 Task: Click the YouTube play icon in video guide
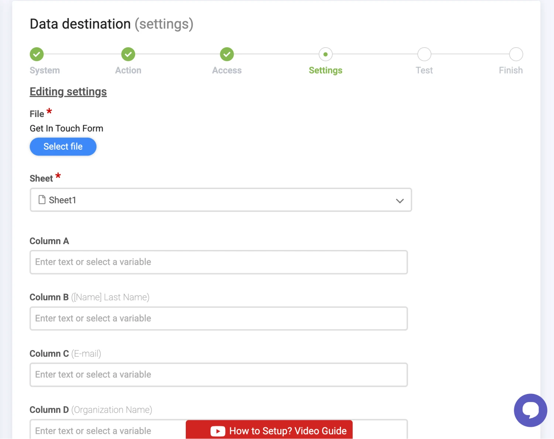pyautogui.click(x=218, y=431)
